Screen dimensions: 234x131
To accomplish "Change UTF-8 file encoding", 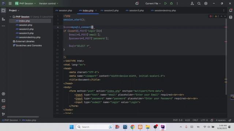I will click(204, 120).
